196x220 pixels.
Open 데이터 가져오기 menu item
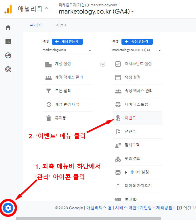[138, 186]
